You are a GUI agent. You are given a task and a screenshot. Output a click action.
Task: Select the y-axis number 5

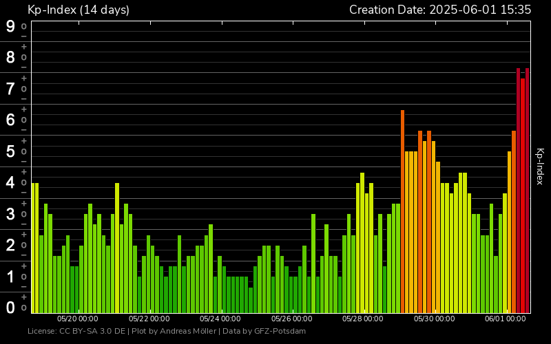click(10, 151)
